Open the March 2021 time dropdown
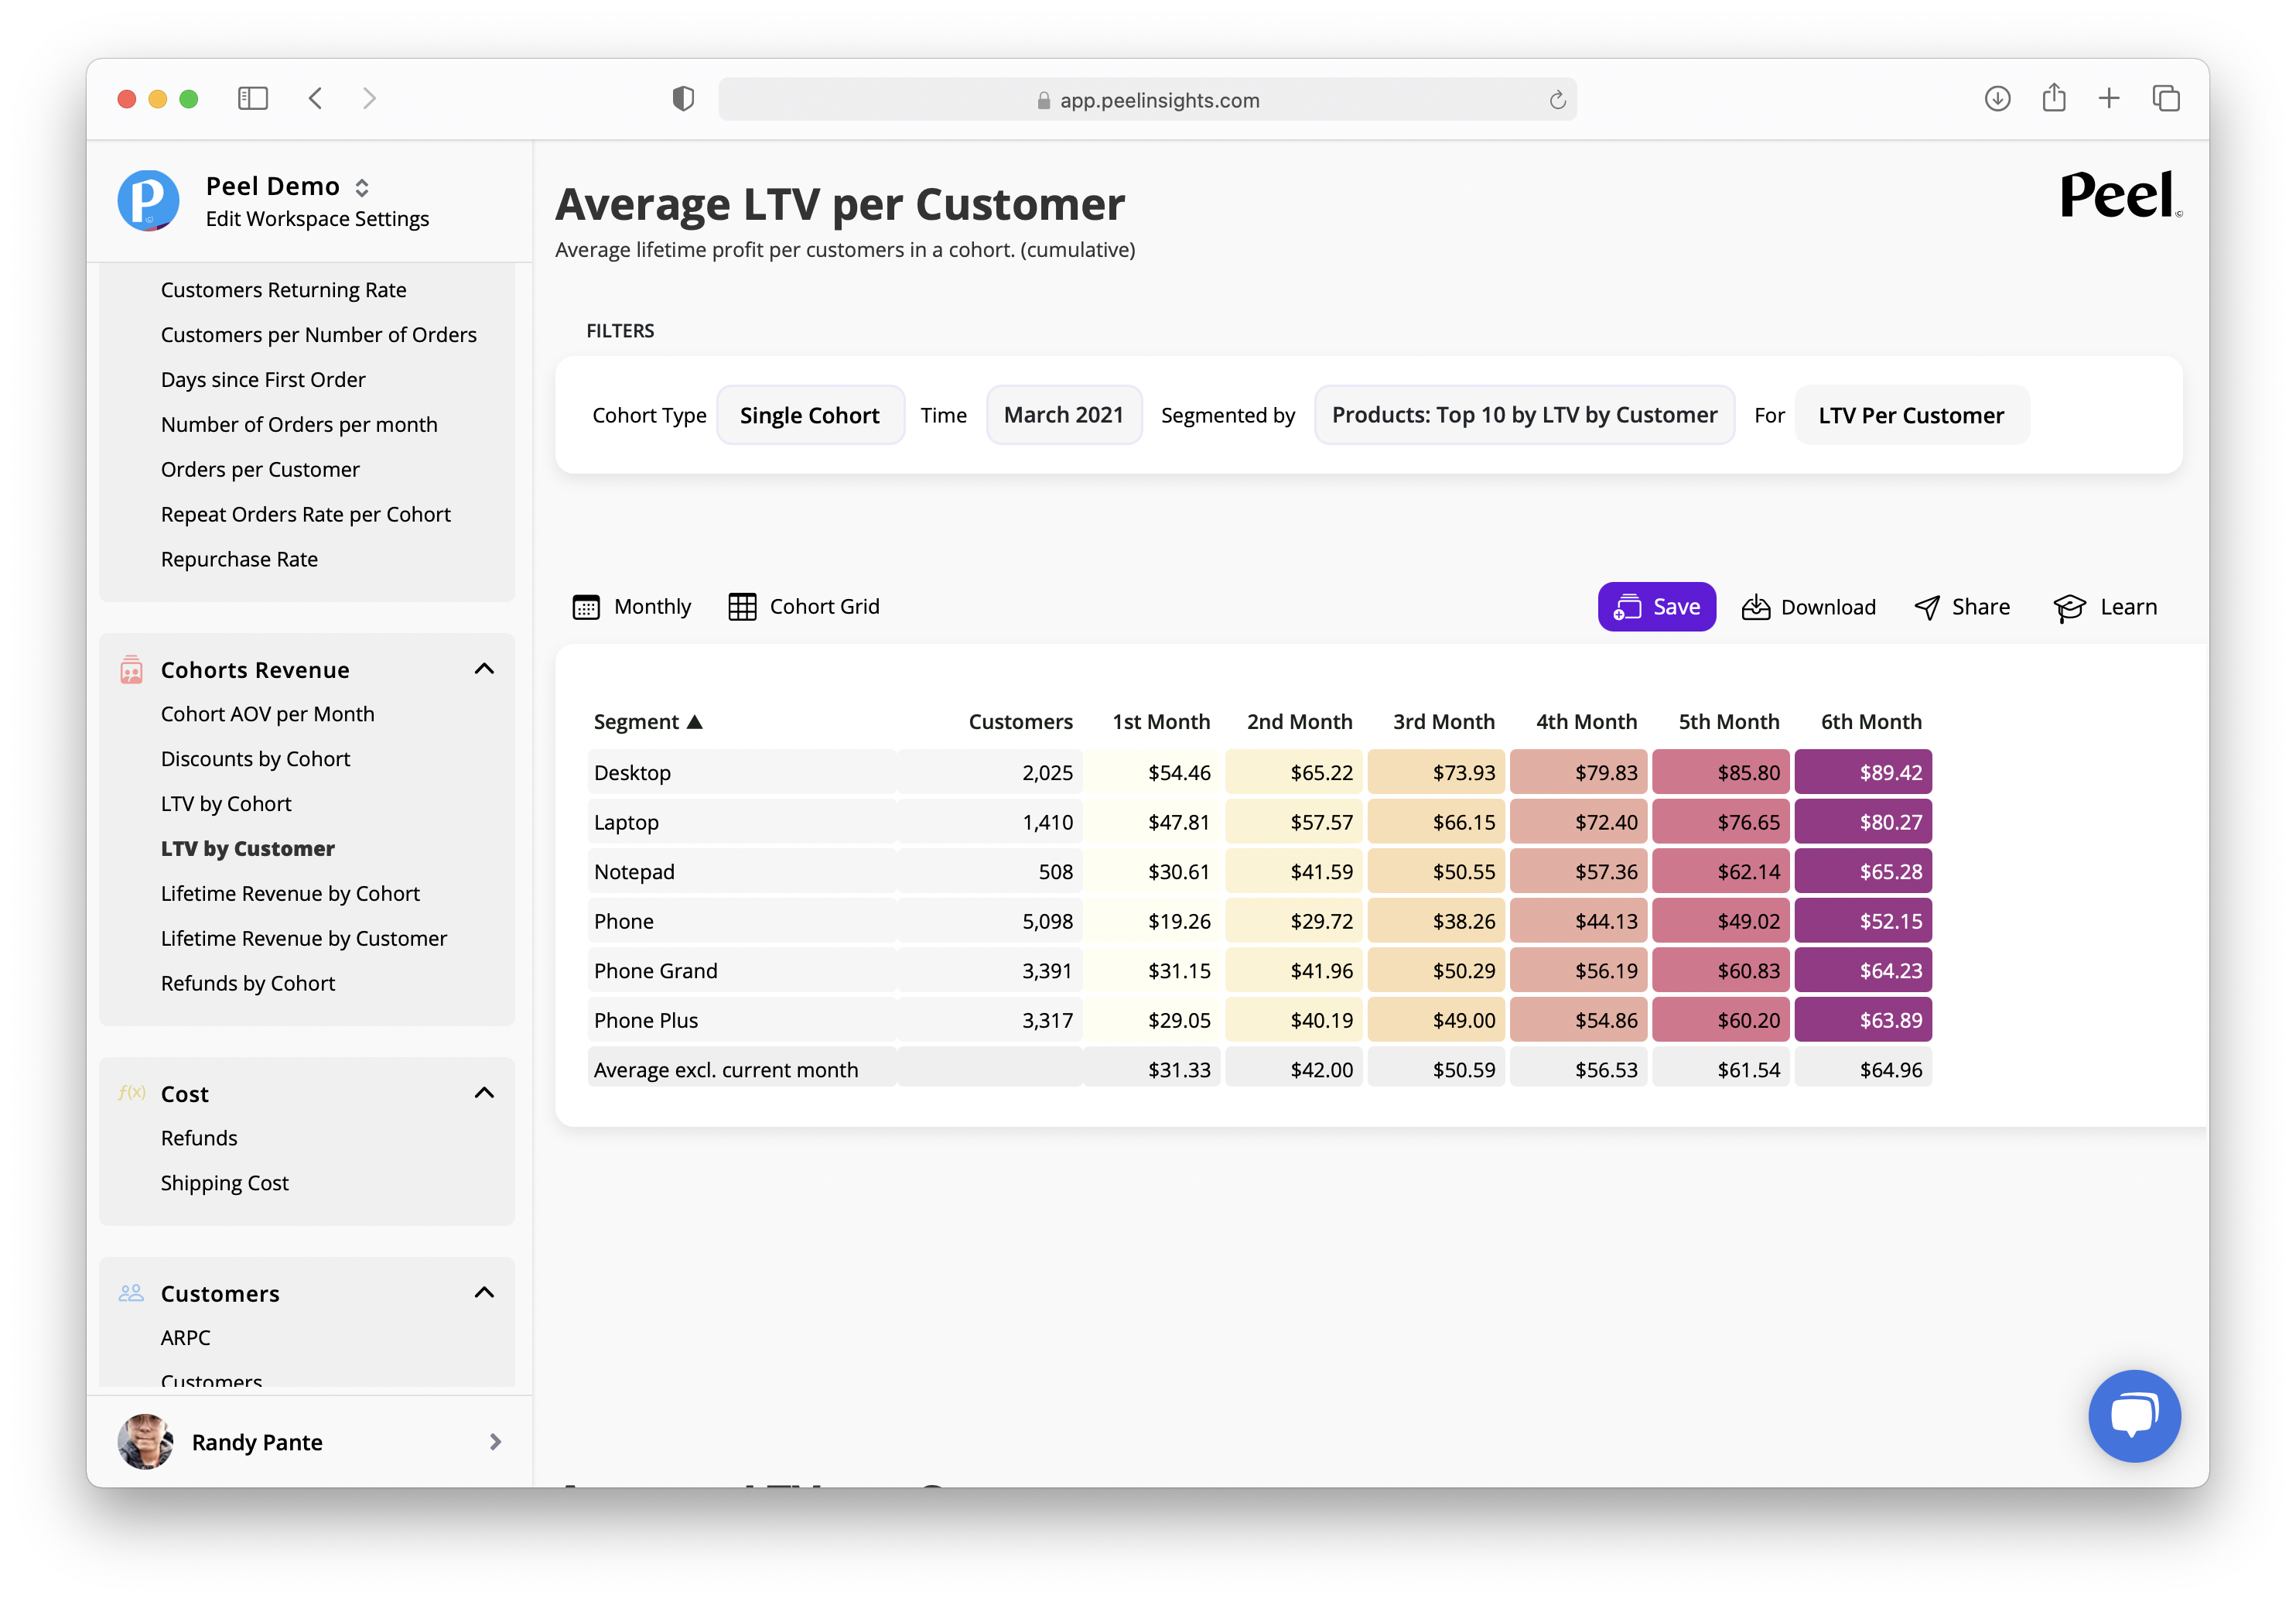Image resolution: width=2296 pixels, height=1602 pixels. click(x=1063, y=416)
